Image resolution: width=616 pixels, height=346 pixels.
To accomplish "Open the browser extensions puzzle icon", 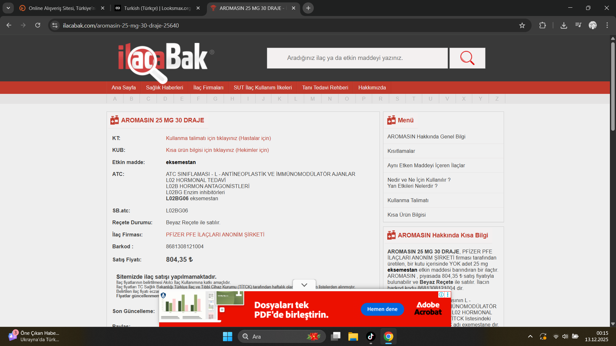I will [543, 25].
